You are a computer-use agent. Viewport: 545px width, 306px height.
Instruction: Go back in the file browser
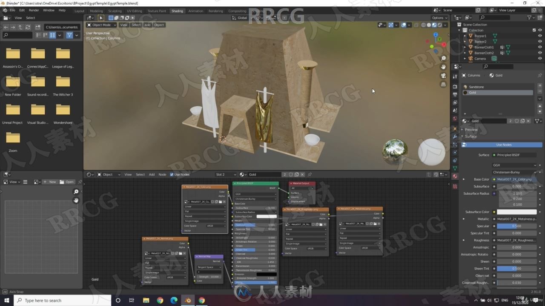[6, 27]
